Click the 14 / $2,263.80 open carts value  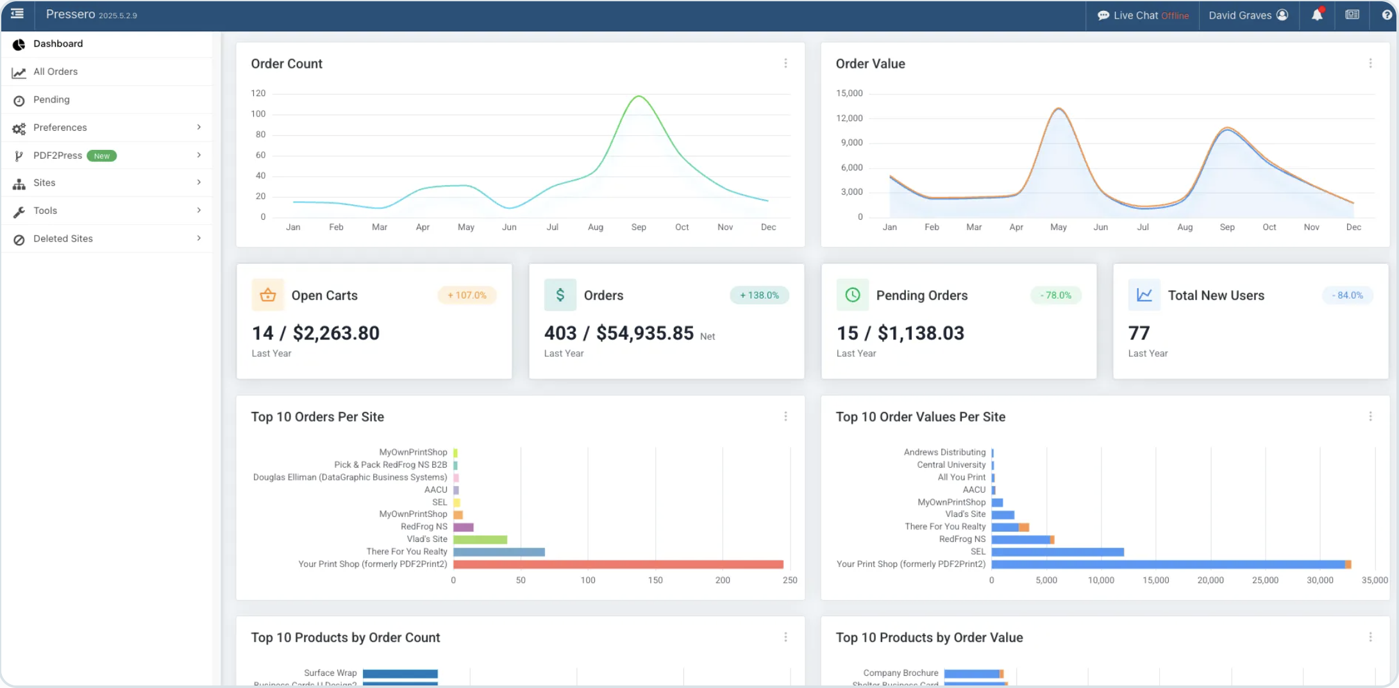(x=315, y=333)
